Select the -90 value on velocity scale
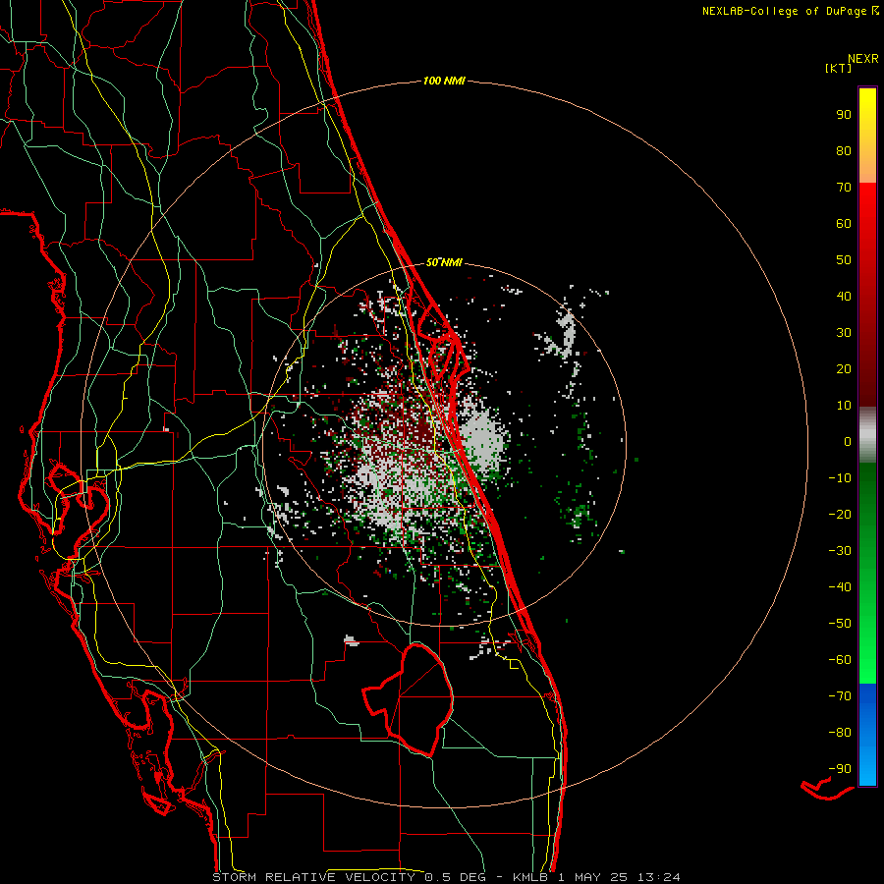 pos(840,769)
